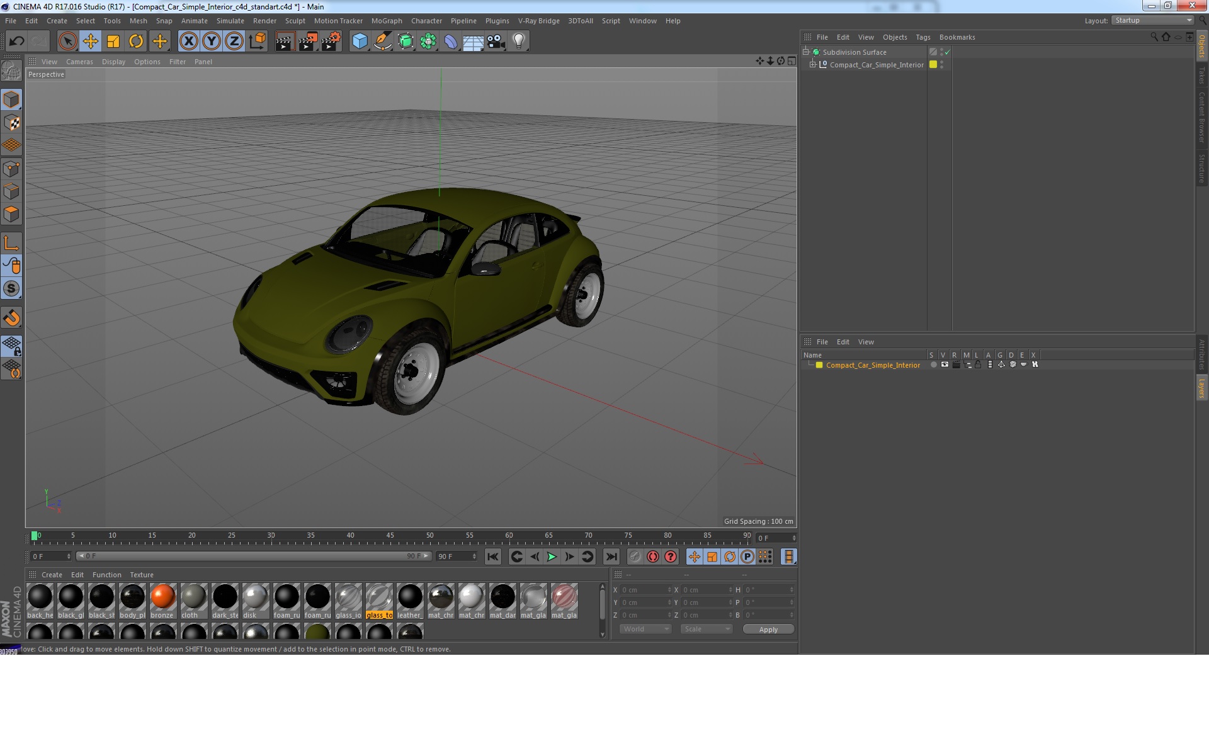The height and width of the screenshot is (729, 1209).
Task: Open the spline Pen tool
Action: pyautogui.click(x=382, y=42)
